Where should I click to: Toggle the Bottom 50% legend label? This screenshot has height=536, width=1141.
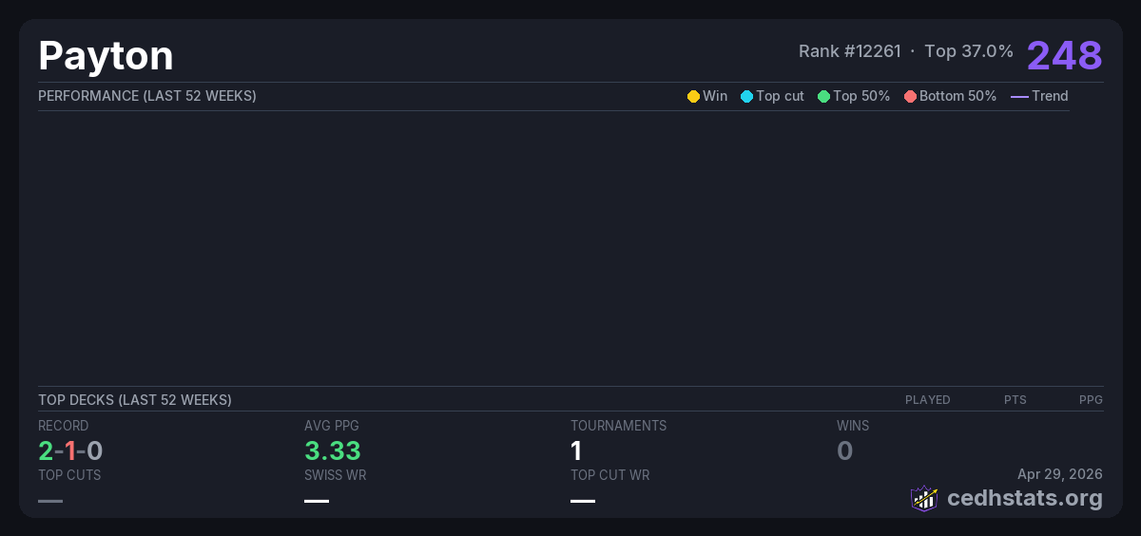click(957, 96)
